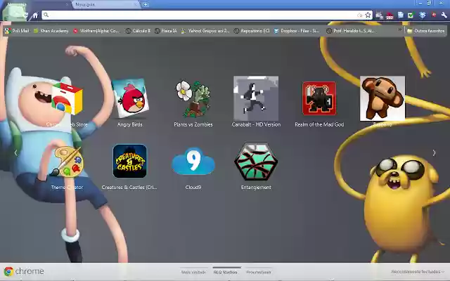Open Cálculo II bookmark
Screen dimensions: 450x281
click(138, 31)
